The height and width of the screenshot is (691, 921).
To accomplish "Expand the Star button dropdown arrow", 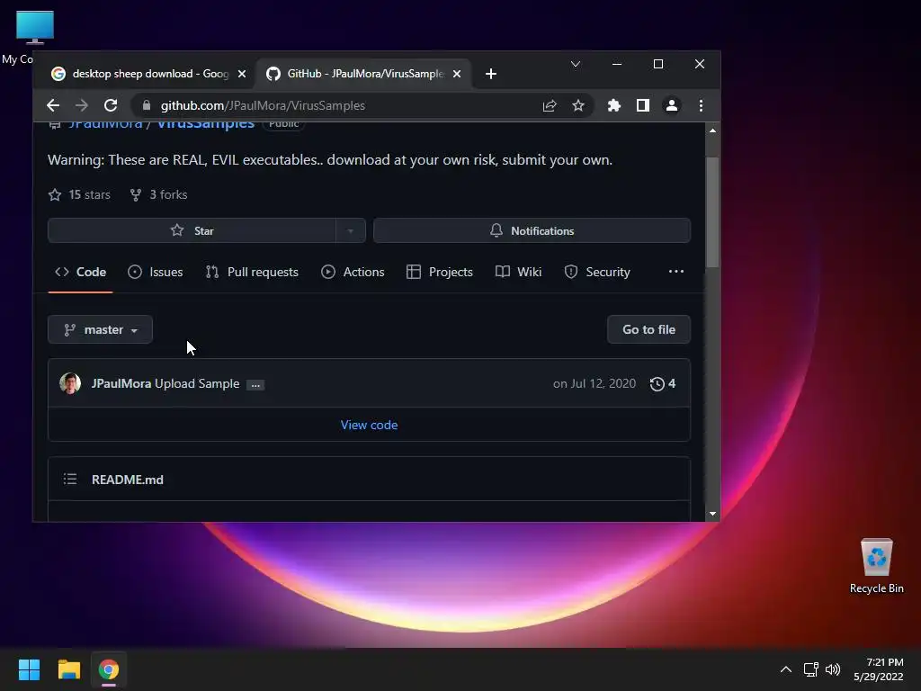I will (351, 230).
